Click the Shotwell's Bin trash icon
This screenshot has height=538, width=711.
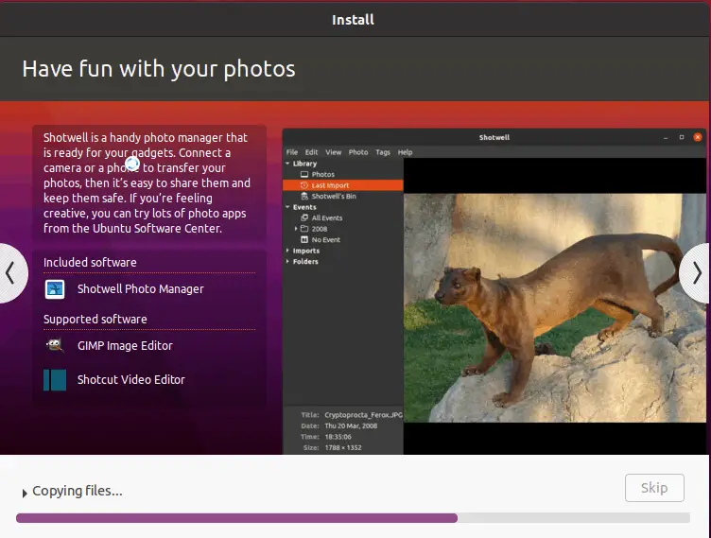304,196
